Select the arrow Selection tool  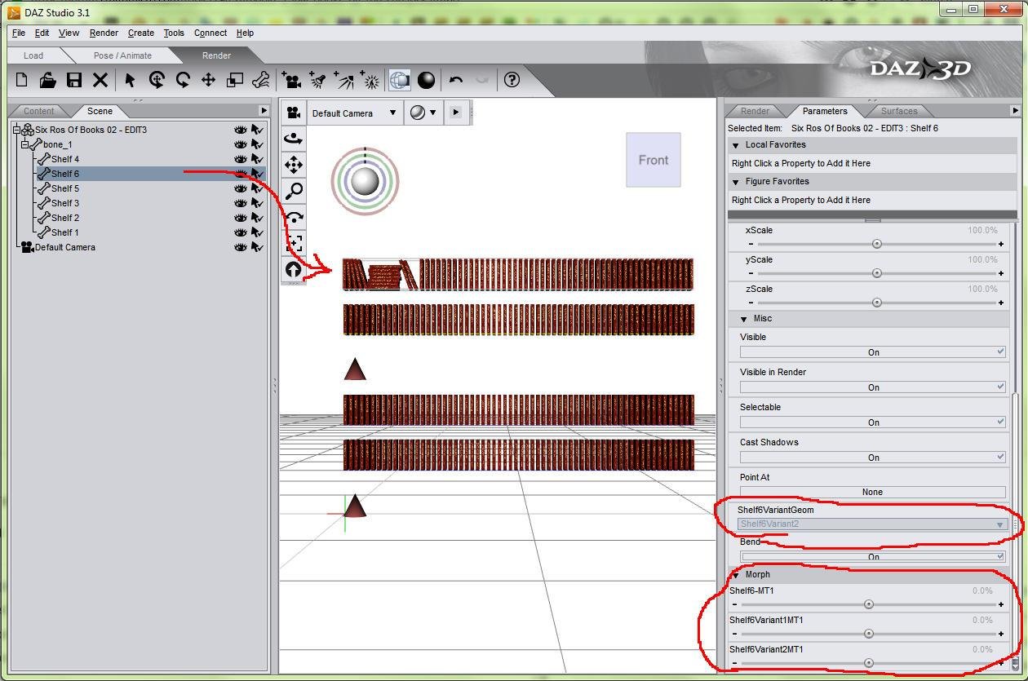click(130, 80)
